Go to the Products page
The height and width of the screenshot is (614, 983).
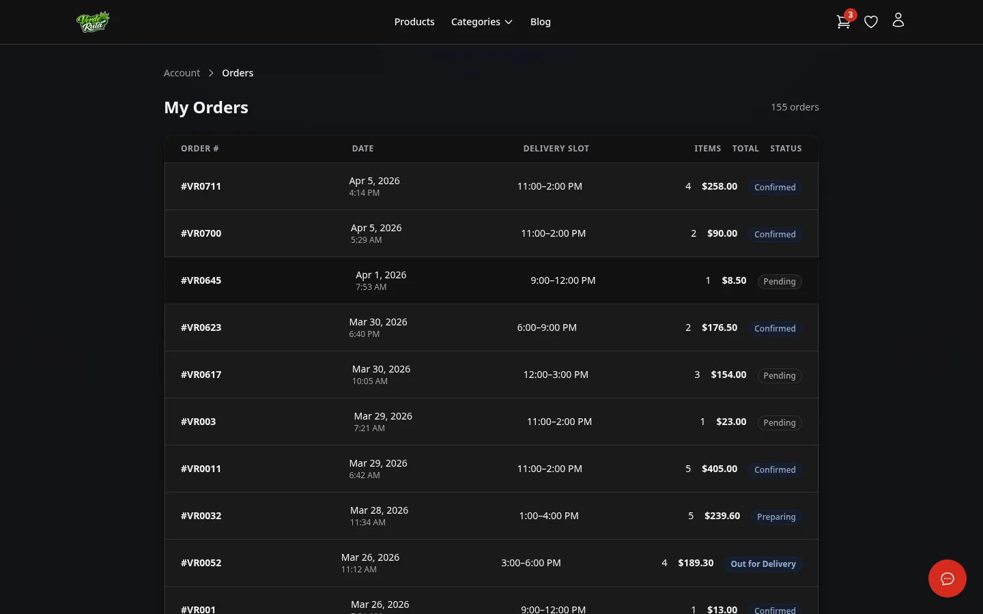tap(414, 21)
